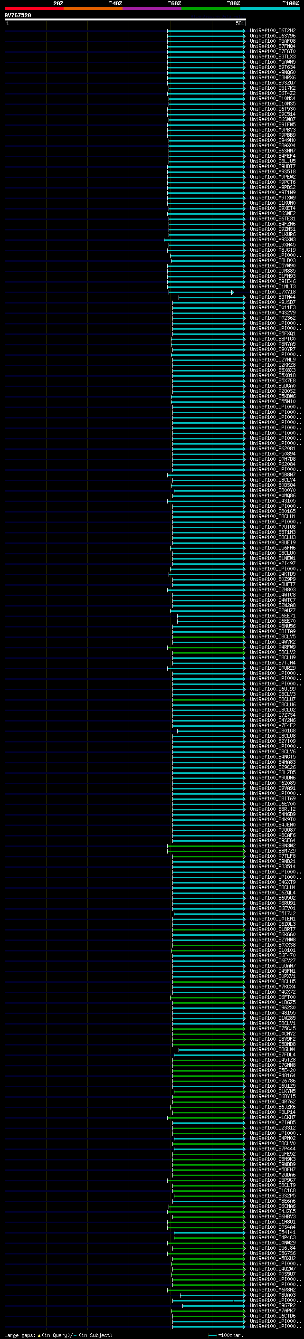Select hit label UniRef100_C1MLT3
This screenshot has height=1339, width=304.
273,286
